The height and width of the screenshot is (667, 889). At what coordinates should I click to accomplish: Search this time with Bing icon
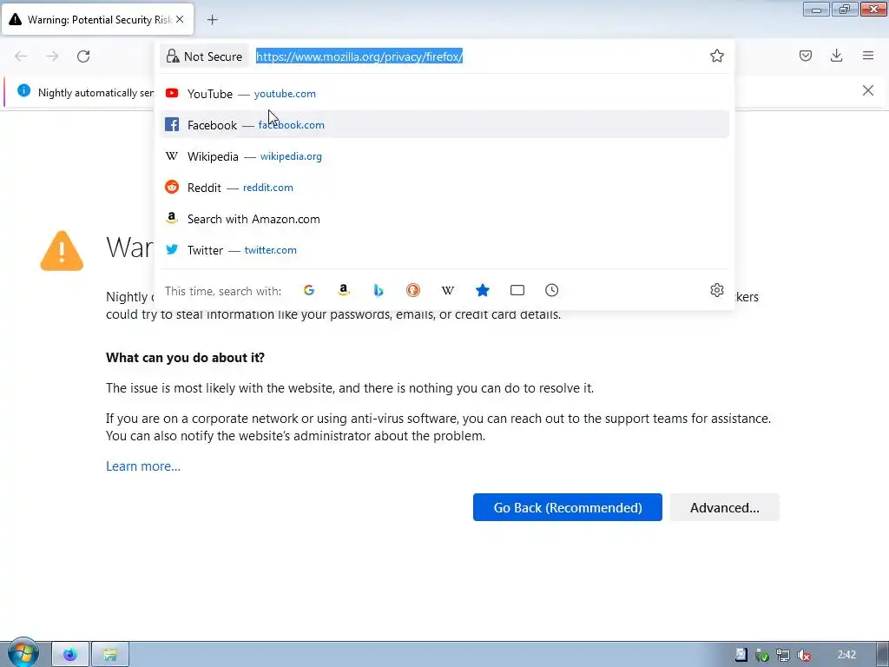click(x=379, y=290)
